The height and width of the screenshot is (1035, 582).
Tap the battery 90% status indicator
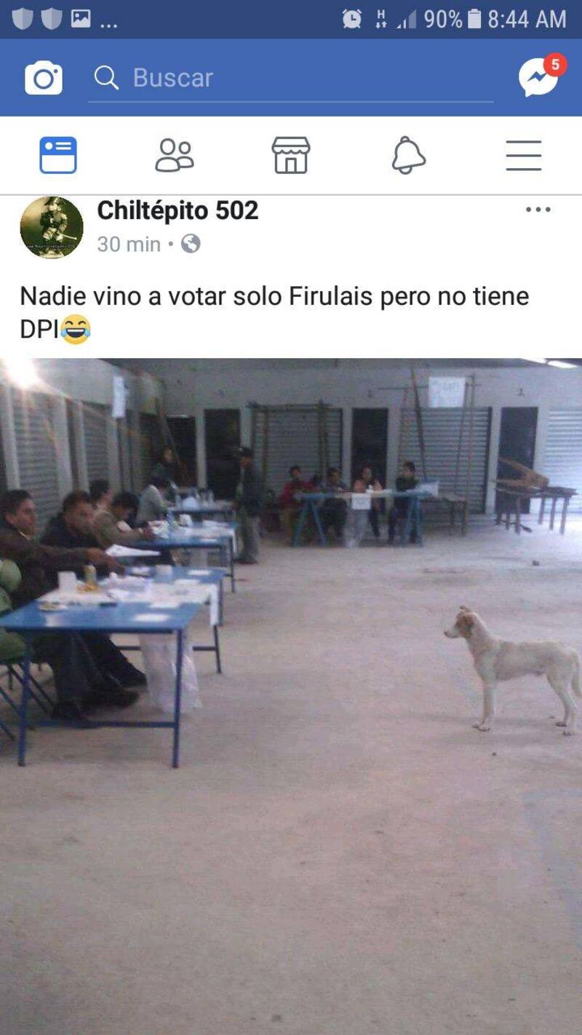(453, 19)
